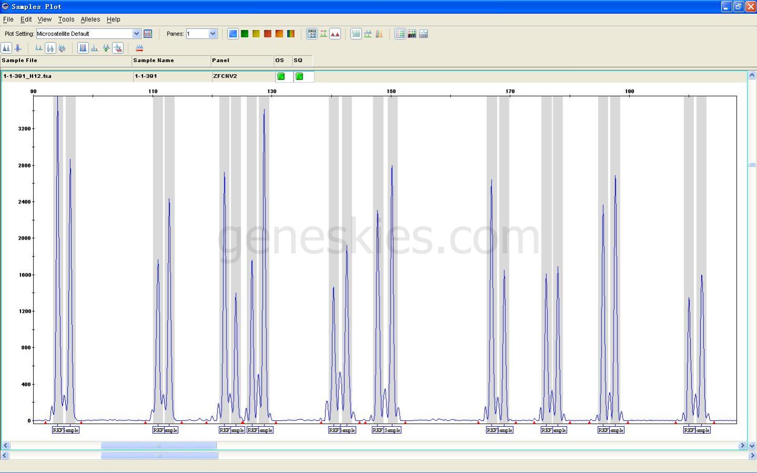Image resolution: width=757 pixels, height=473 pixels.
Task: Click the first REF allele label under the plot
Action: click(x=57, y=430)
